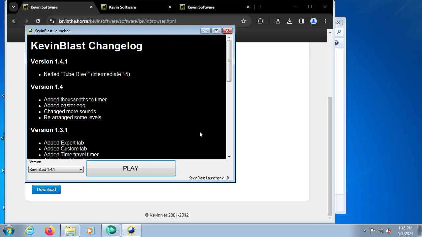This screenshot has width=422, height=237.
Task: Maximize the KevinBlast Launcher window
Action: (x=216, y=31)
